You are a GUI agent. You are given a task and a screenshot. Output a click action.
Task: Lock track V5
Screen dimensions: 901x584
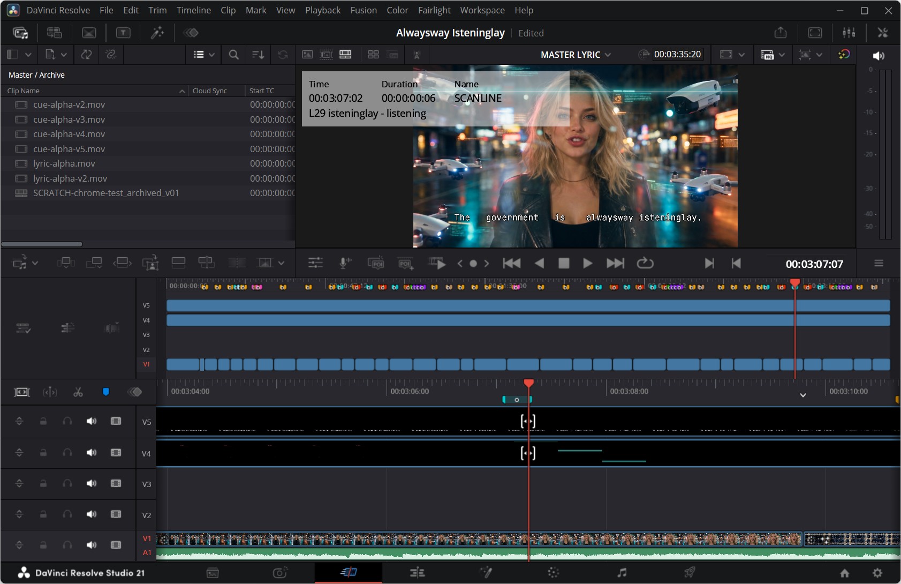click(x=43, y=421)
